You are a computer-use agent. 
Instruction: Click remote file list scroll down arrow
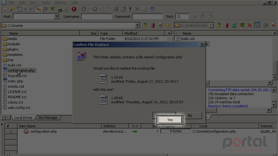[x=275, y=77]
